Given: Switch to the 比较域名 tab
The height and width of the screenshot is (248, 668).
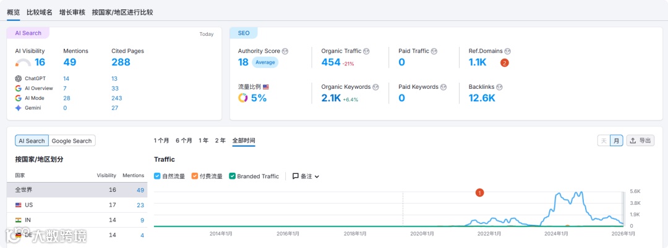Looking at the screenshot, I should [x=40, y=12].
